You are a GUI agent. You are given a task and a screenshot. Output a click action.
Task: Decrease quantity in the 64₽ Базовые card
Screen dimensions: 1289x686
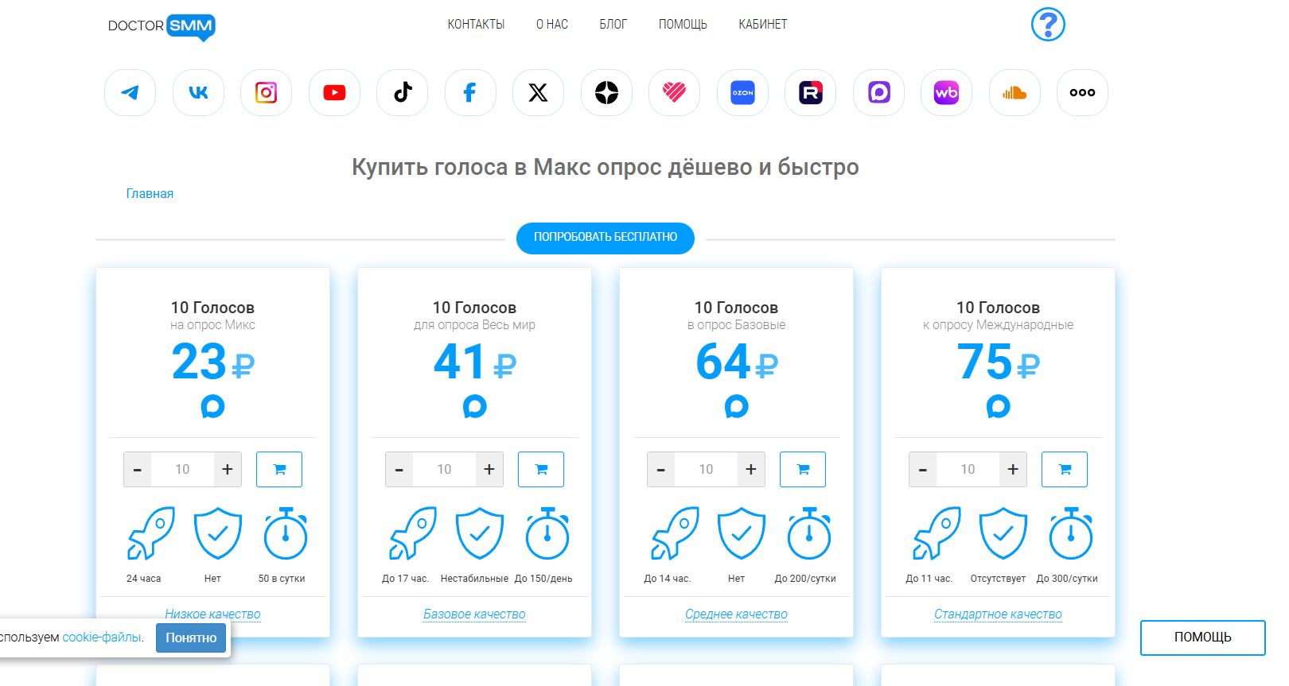point(660,469)
